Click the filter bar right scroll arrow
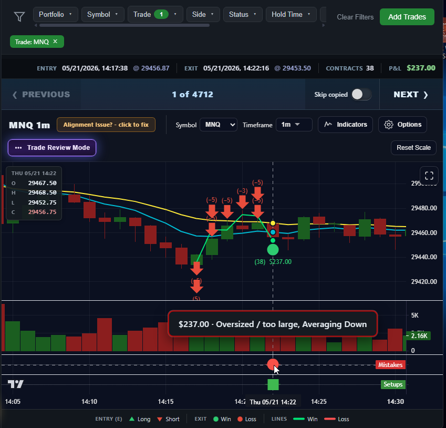Screen dimensions: 446x428 pyautogui.click(x=324, y=25)
